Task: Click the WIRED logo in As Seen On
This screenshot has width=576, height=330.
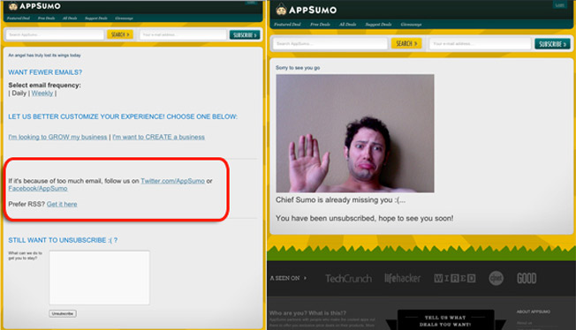Action: (x=454, y=278)
